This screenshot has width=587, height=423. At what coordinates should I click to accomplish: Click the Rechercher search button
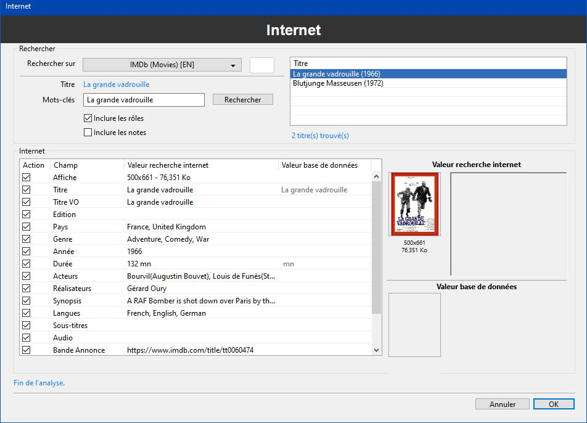pos(242,99)
